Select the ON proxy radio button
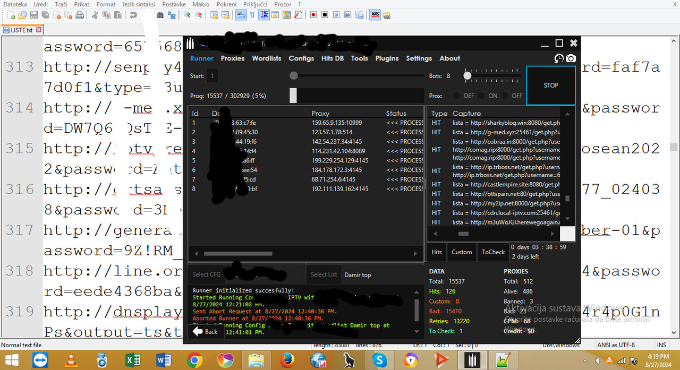This screenshot has width=680, height=370. tap(481, 96)
